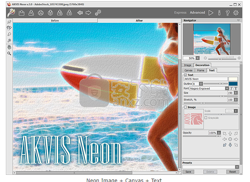Apply bold style to text
250x182 pixels.
[236, 88]
